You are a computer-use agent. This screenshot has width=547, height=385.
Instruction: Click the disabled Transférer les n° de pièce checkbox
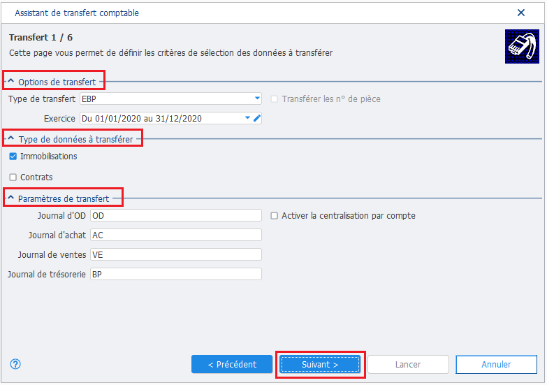pyautogui.click(x=274, y=99)
